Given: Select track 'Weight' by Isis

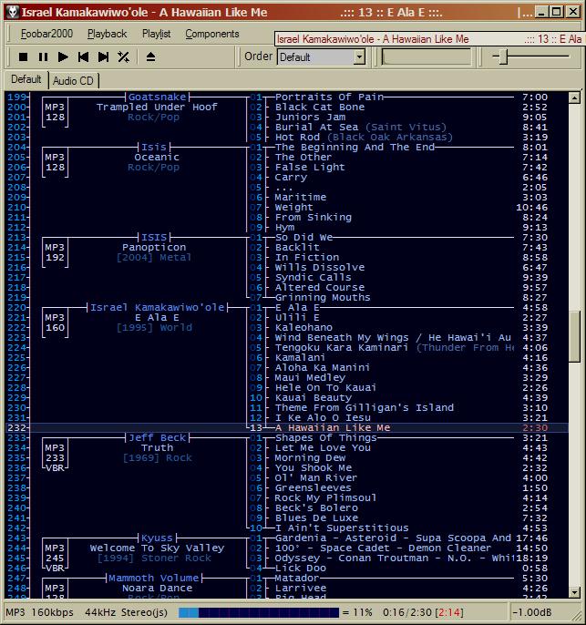Looking at the screenshot, I should pos(293,208).
